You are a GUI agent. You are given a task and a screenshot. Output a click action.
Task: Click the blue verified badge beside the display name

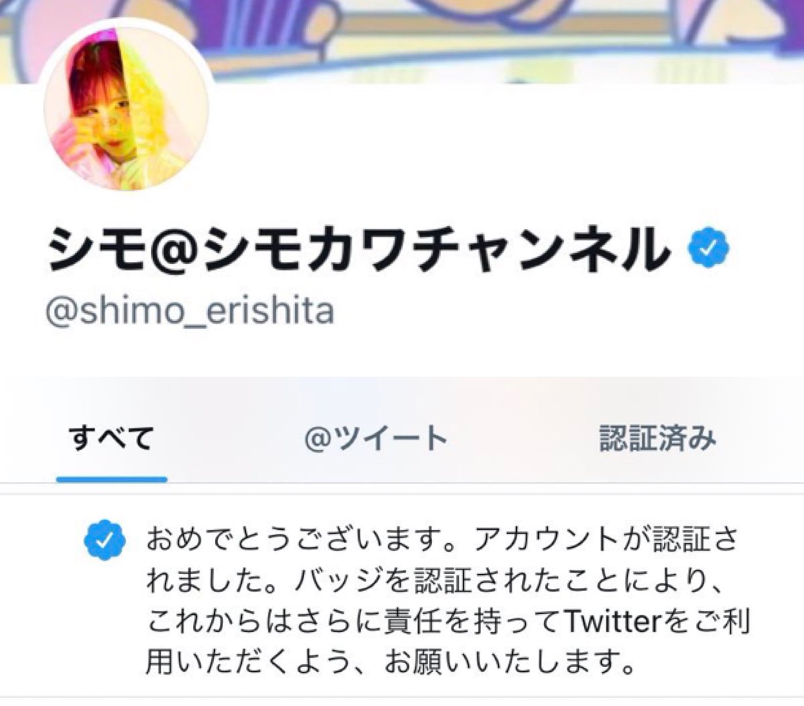click(709, 249)
